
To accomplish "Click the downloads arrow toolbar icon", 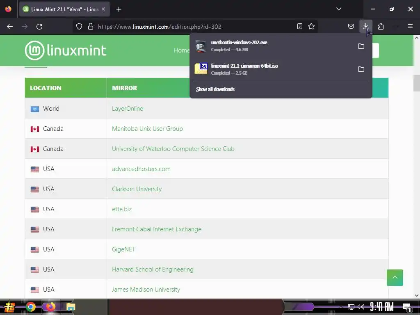I will [365, 26].
